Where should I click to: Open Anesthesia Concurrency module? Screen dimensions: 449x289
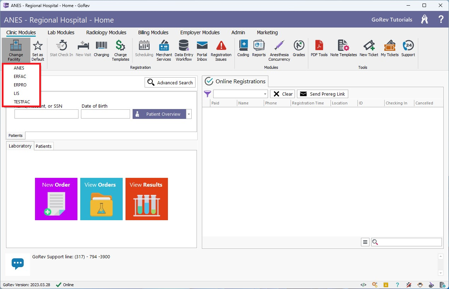point(279,50)
